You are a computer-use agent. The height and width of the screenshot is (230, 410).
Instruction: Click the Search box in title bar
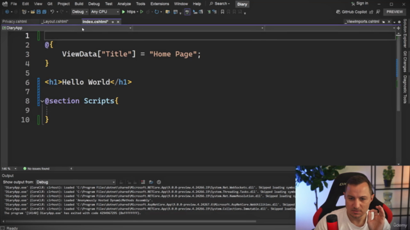[x=220, y=4]
